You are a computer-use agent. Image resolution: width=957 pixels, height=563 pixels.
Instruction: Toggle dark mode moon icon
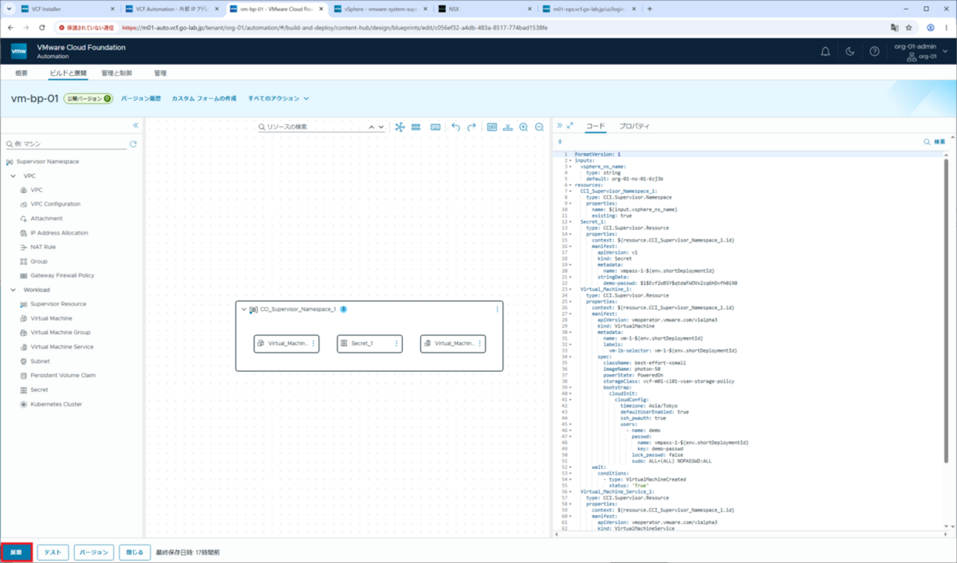pos(850,52)
